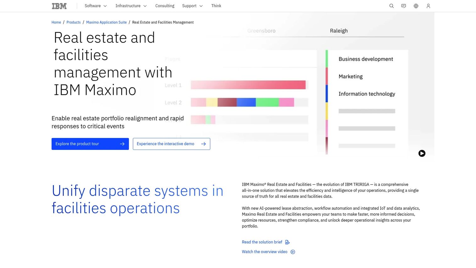This screenshot has height=268, width=476.
Task: Open the Consulting menu item
Action: [x=165, y=6]
